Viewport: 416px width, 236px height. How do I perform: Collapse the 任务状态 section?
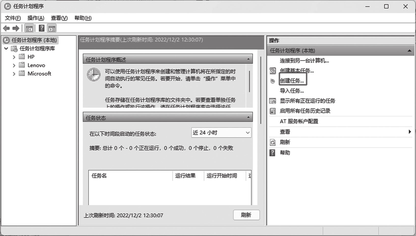248,118
